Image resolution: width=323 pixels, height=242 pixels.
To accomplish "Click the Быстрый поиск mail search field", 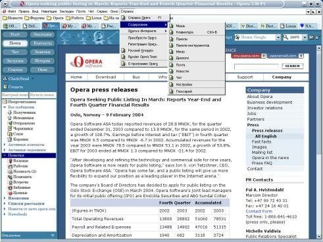I will click(15, 95).
